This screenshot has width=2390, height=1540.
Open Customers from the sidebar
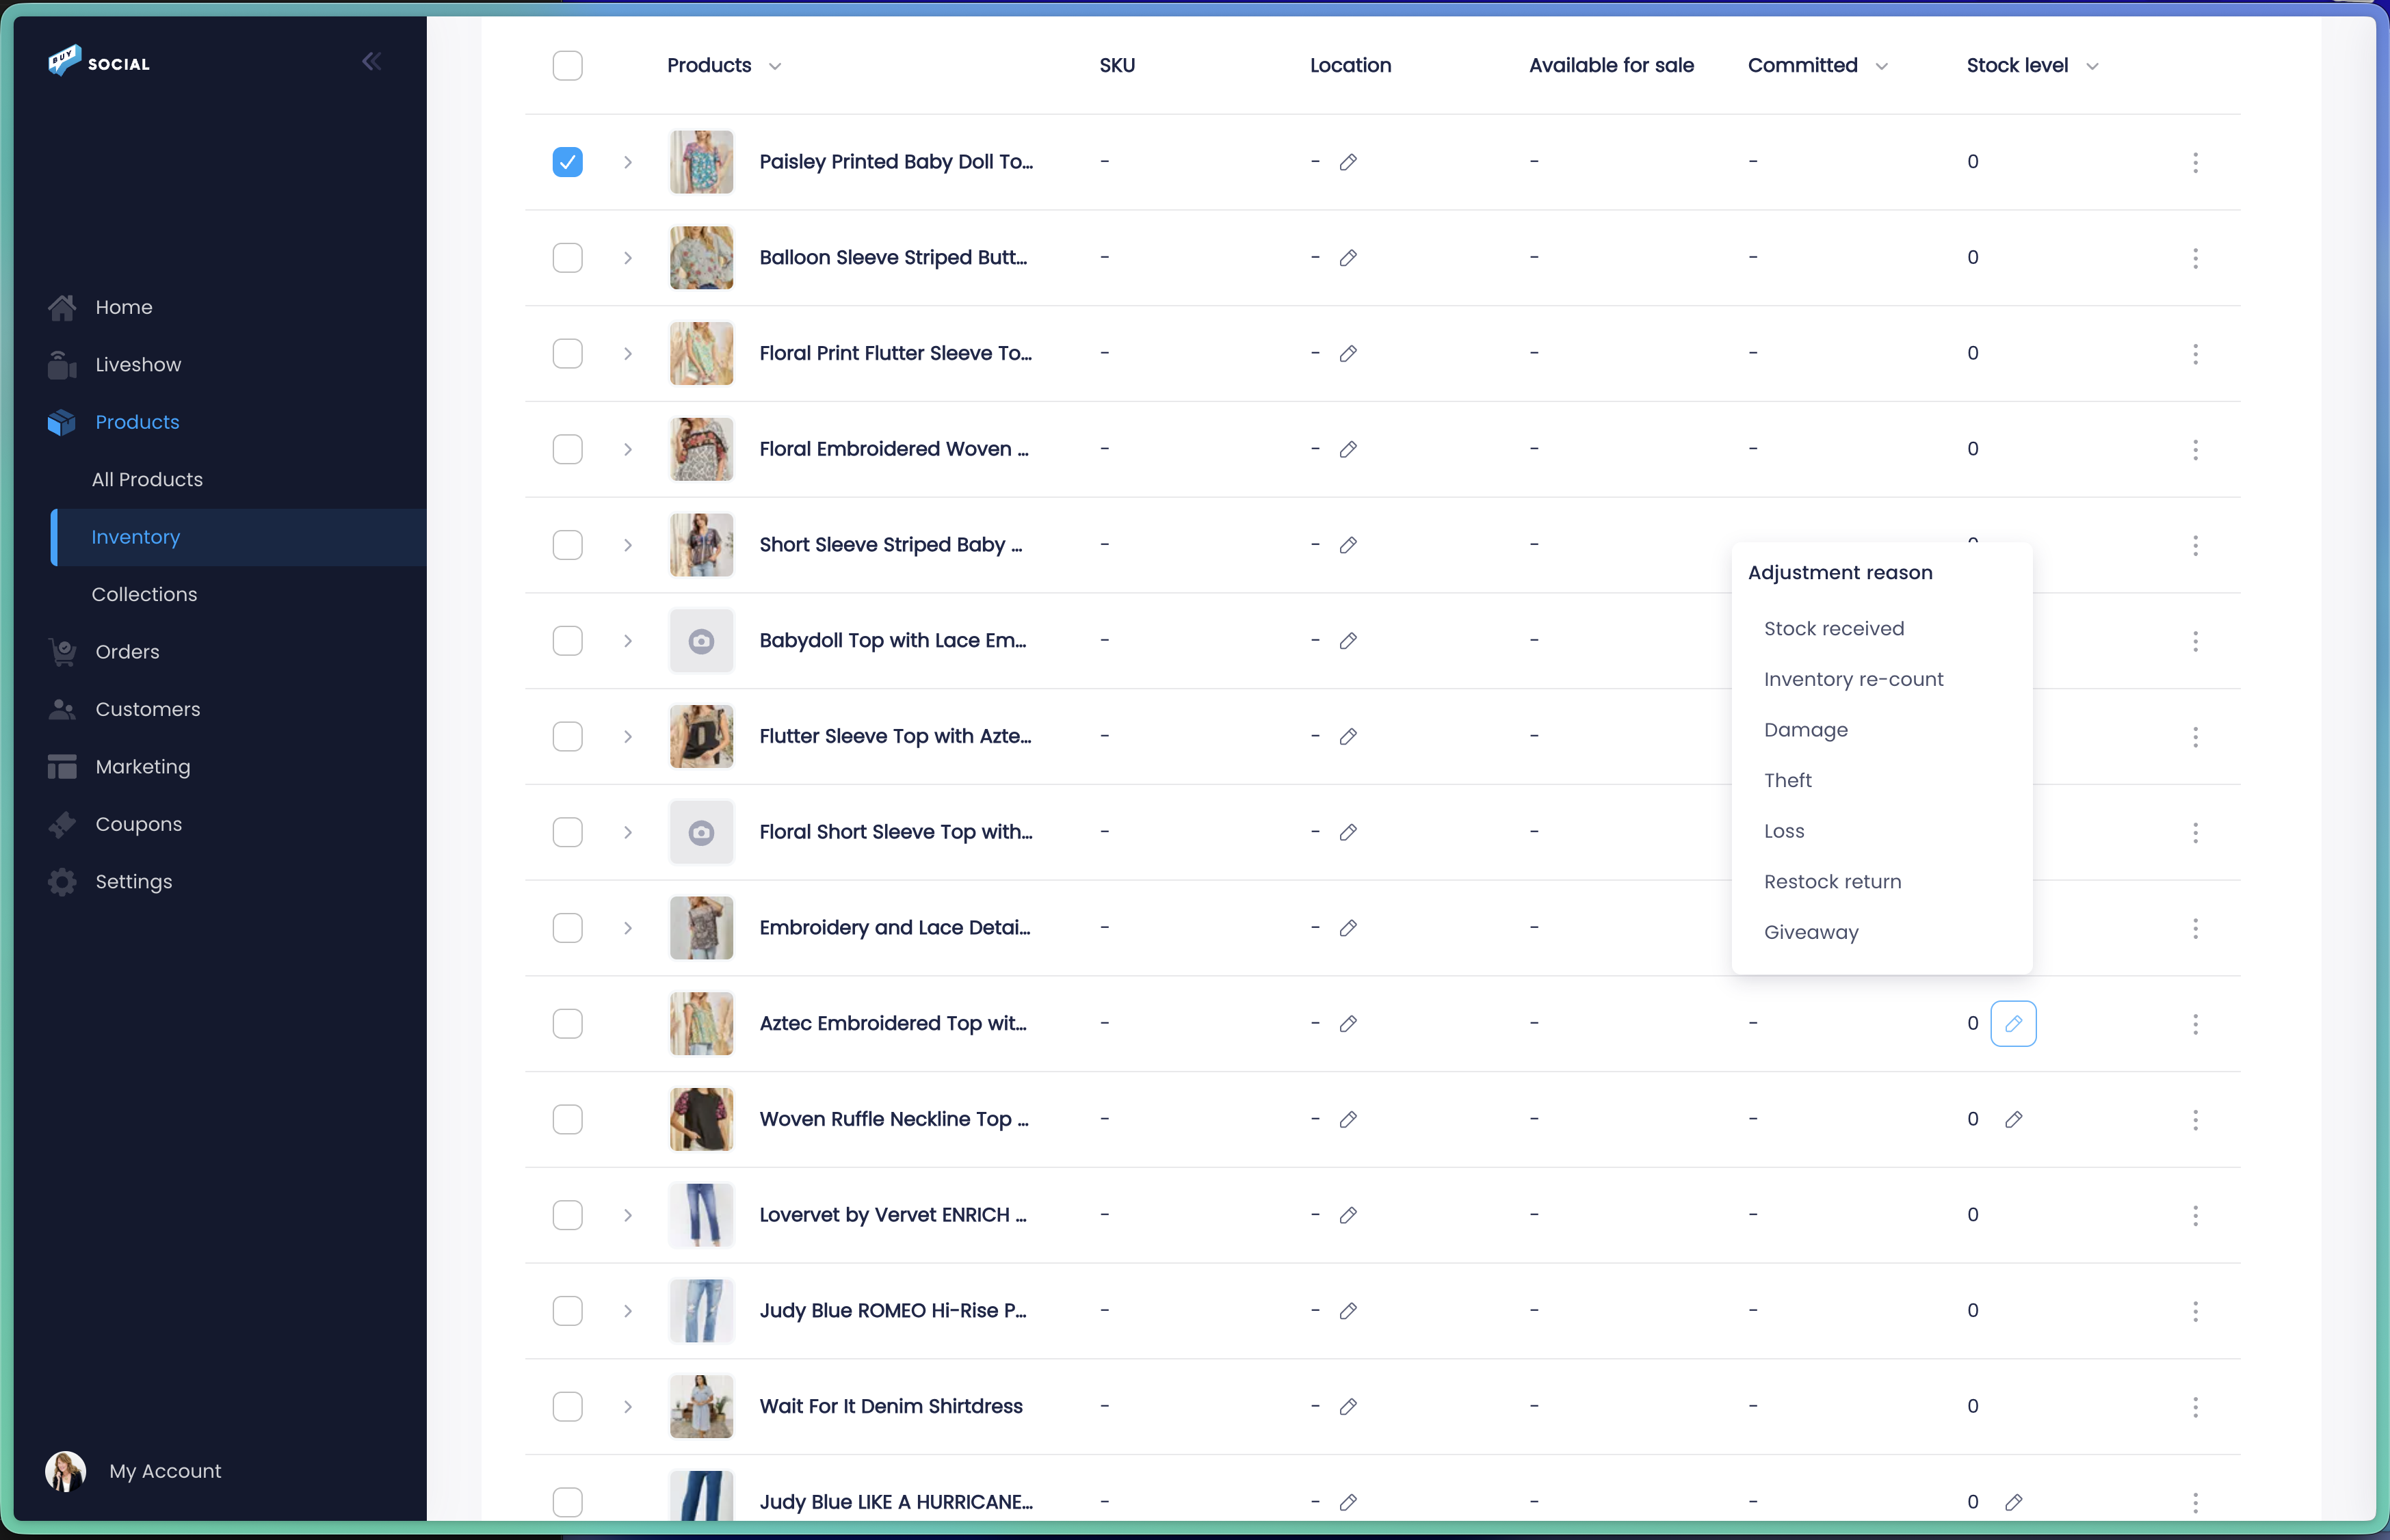point(148,709)
